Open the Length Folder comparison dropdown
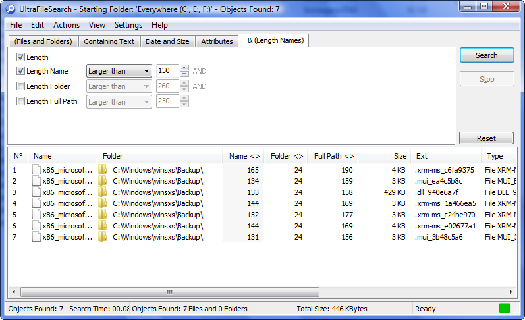 119,86
